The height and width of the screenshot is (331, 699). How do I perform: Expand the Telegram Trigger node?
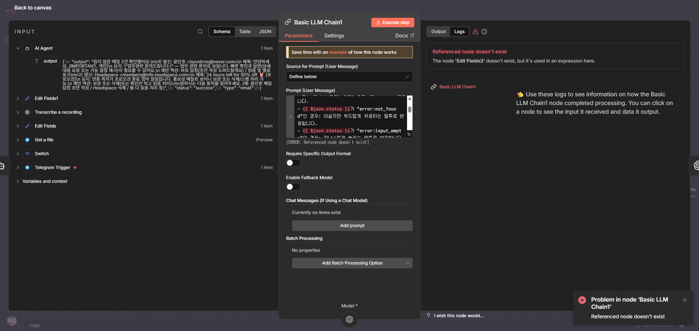18,167
